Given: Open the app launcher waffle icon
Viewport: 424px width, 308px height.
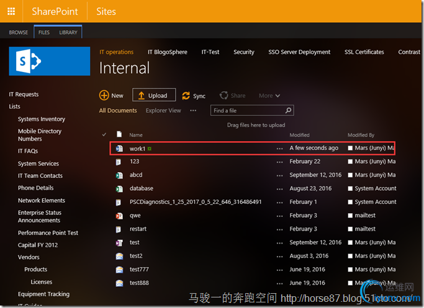Looking at the screenshot, I should [11, 11].
